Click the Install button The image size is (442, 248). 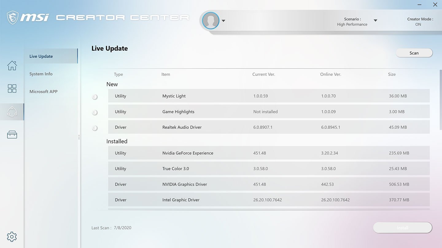pos(402,228)
